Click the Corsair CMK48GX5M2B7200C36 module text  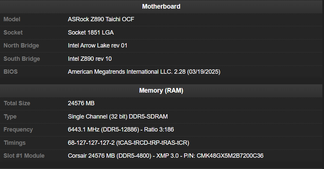tap(166, 156)
